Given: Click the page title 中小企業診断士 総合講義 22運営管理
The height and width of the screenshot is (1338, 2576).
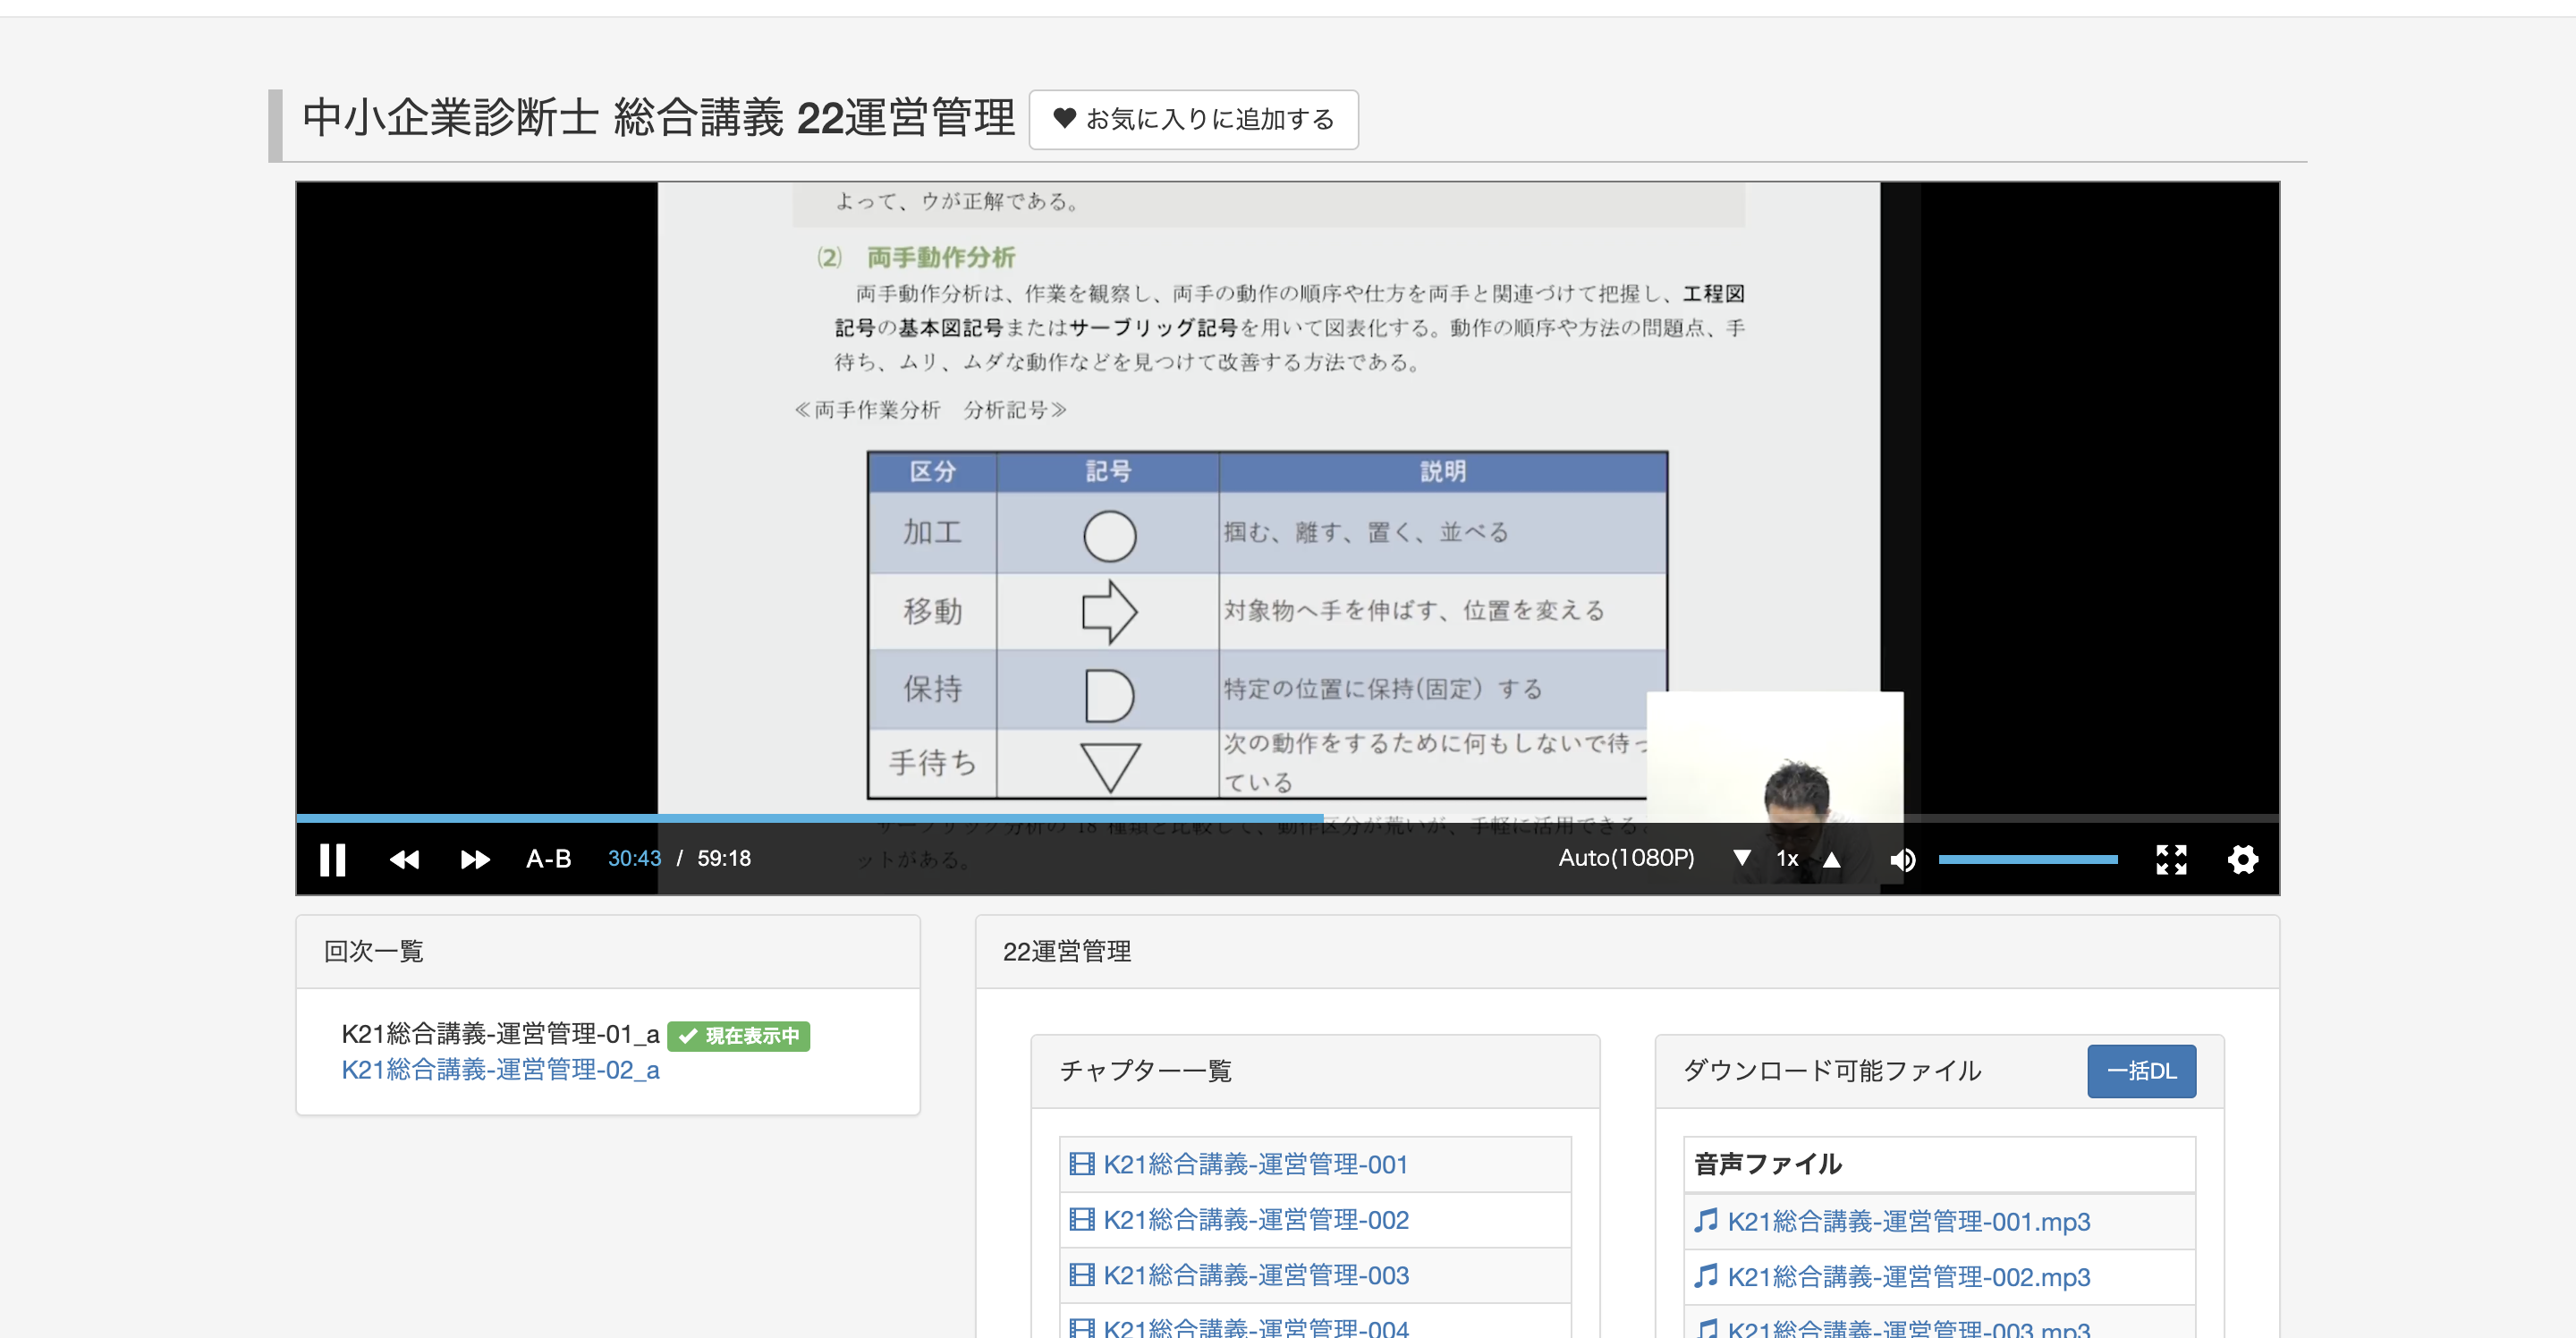Looking at the screenshot, I should [x=658, y=118].
